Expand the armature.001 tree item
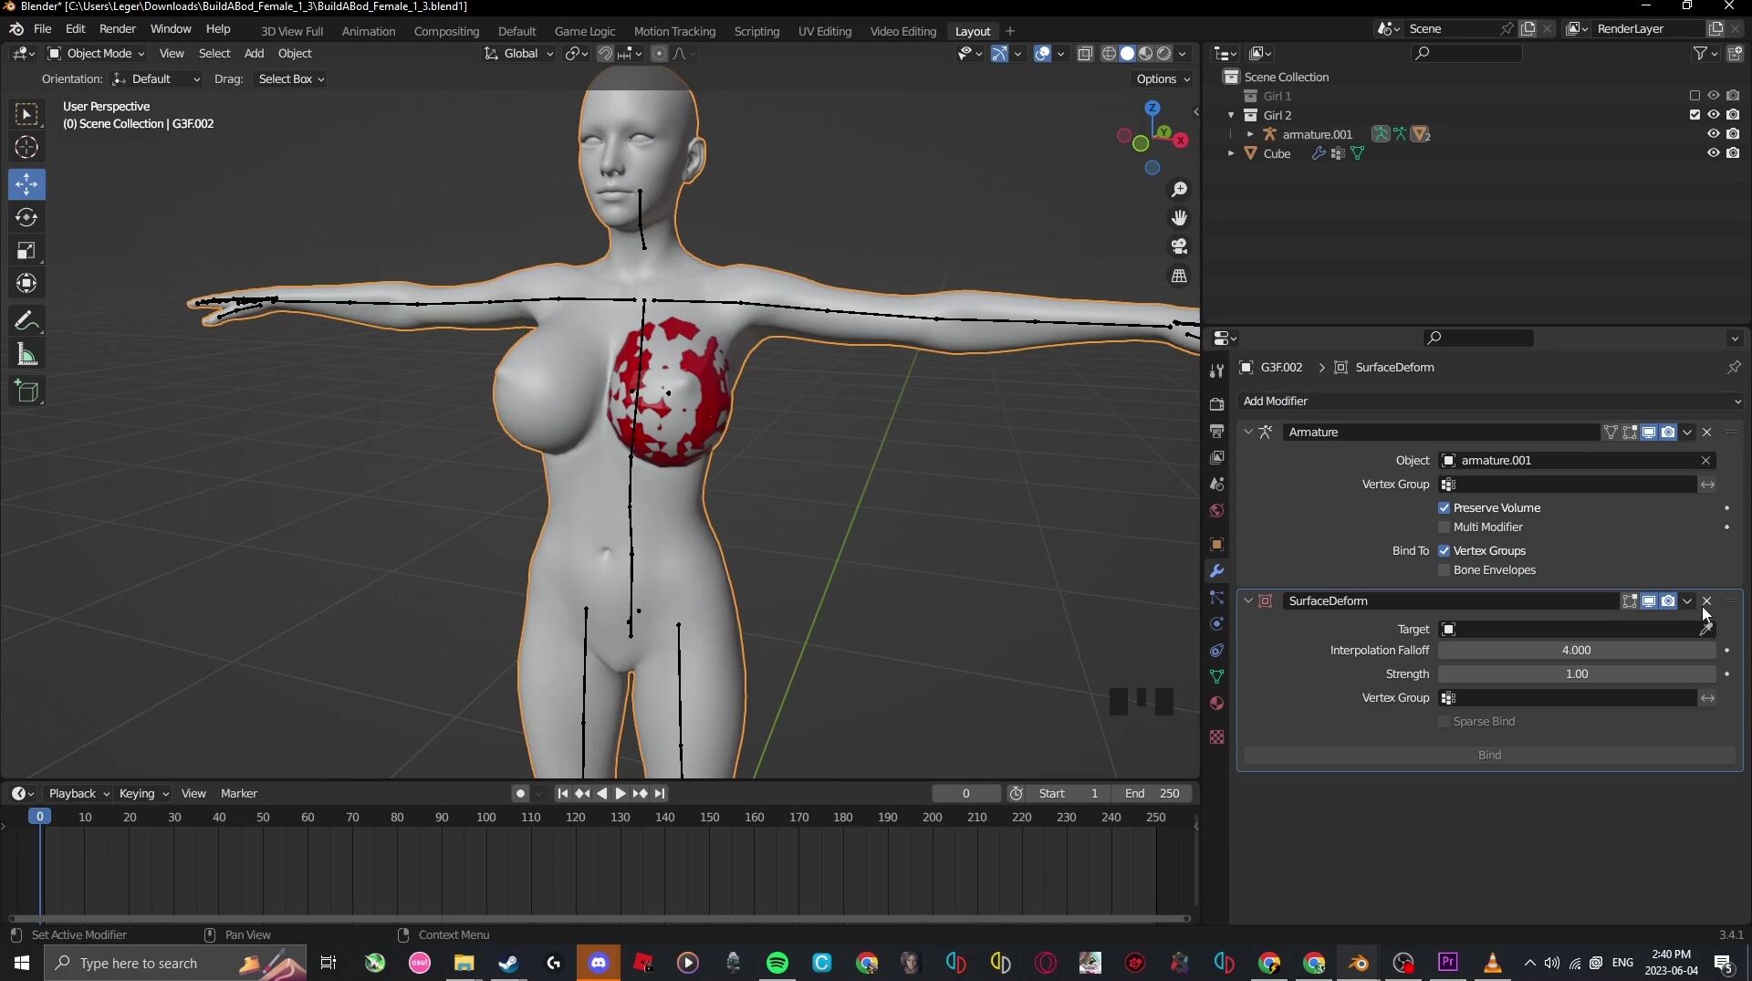The image size is (1752, 981). coord(1250,134)
